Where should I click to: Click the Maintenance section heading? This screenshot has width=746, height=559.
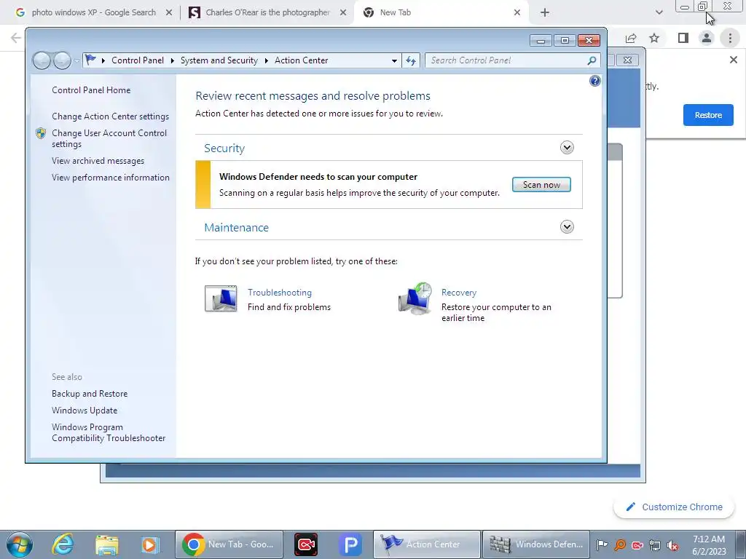[x=237, y=228]
